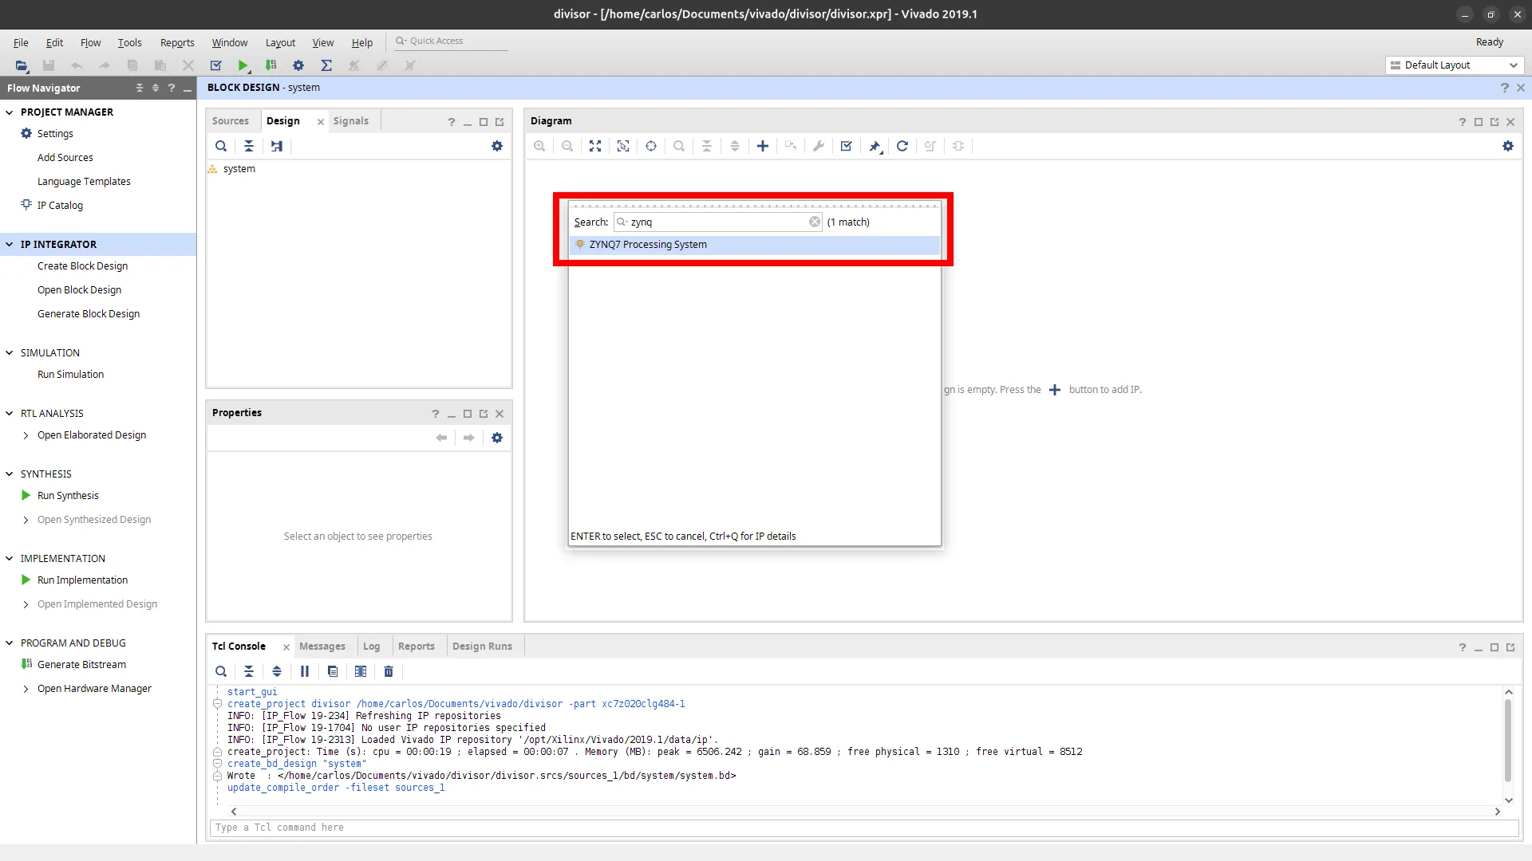
Task: Open the IP Catalog
Action: tap(60, 206)
